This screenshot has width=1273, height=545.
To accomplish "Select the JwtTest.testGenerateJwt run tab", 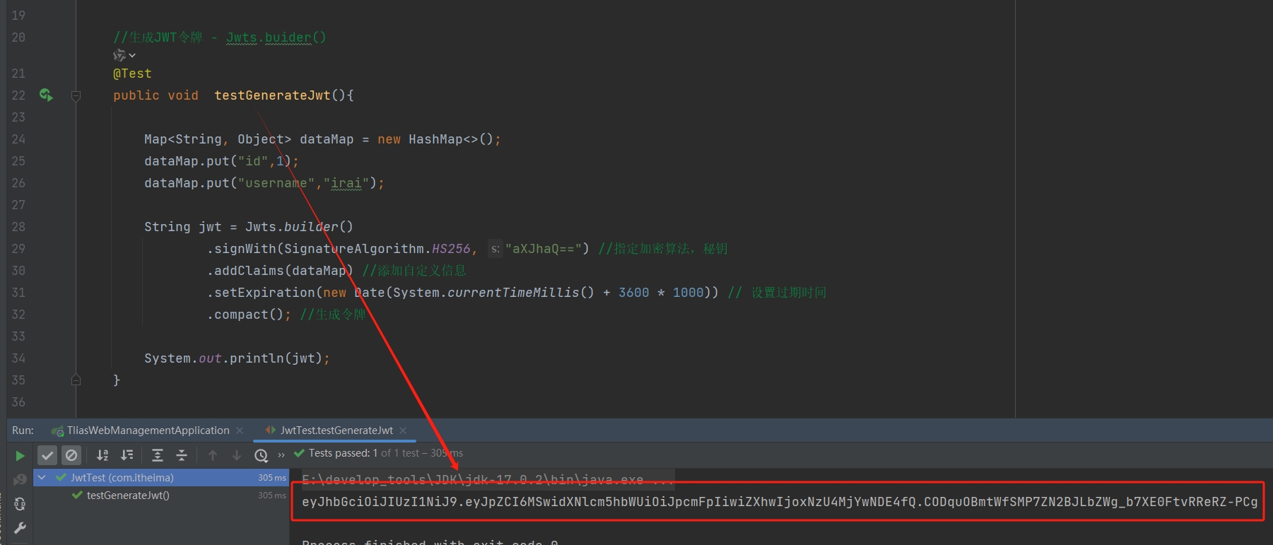I will click(x=336, y=430).
